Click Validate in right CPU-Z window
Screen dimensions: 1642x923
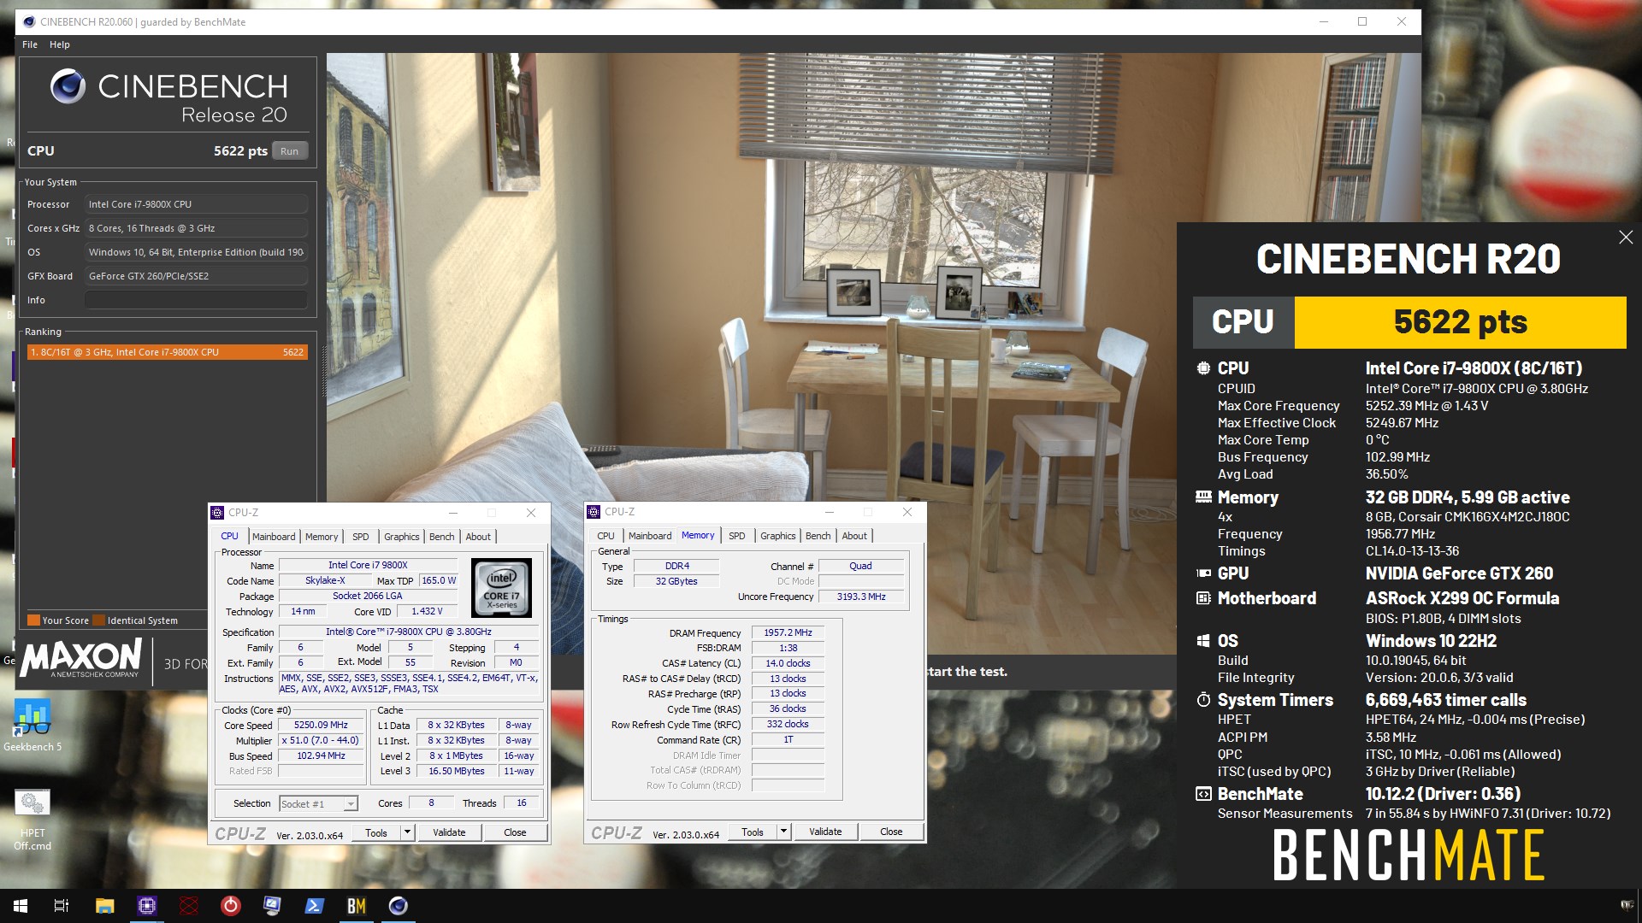click(x=825, y=832)
